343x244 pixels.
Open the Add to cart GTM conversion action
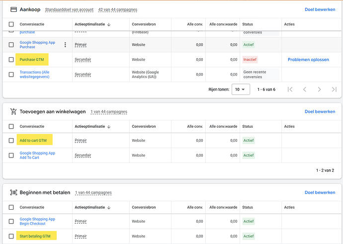point(33,140)
